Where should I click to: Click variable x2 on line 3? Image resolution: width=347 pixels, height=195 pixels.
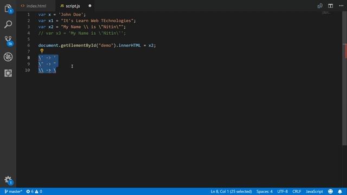[51, 27]
